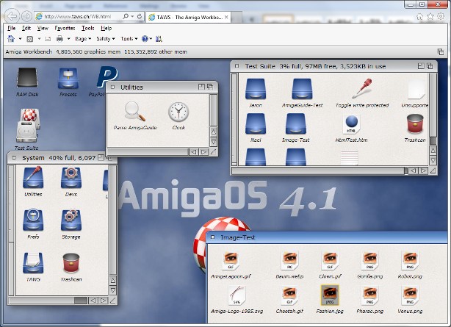Expand the Page dropdown in command bar
Image resolution: width=451 pixels, height=327 pixels.
pos(82,38)
